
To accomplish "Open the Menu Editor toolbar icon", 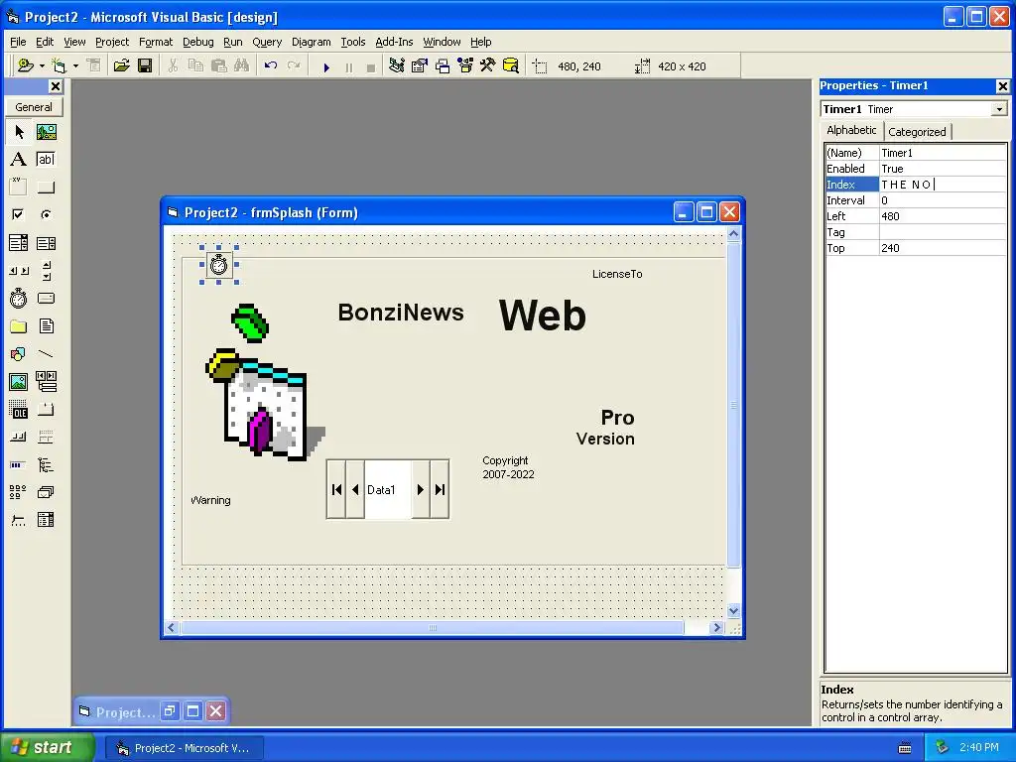I will [94, 66].
